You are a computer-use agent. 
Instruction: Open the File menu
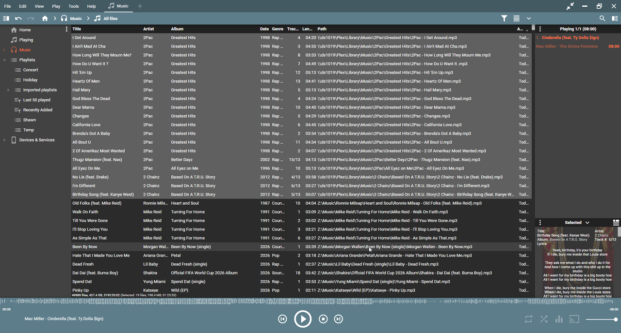click(x=7, y=6)
